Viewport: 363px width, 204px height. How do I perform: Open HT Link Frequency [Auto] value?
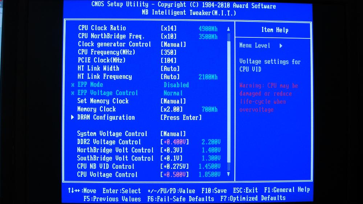click(x=170, y=77)
